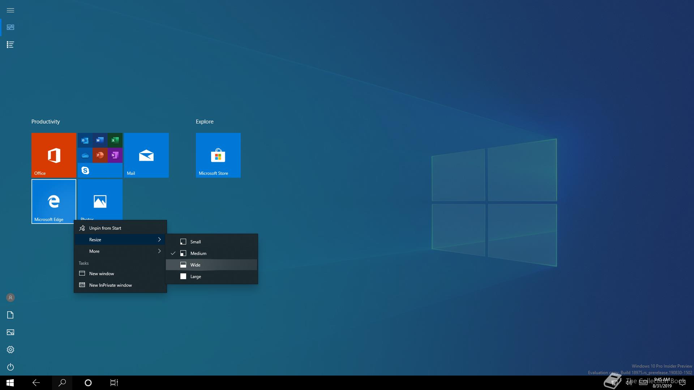Viewport: 694px width, 390px height.
Task: Click the Power icon in Start sidebar
Action: click(x=10, y=367)
